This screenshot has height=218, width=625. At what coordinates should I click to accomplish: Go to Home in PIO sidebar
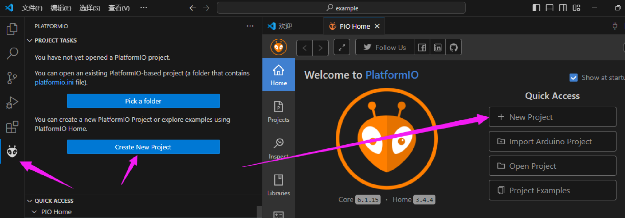[x=278, y=75]
